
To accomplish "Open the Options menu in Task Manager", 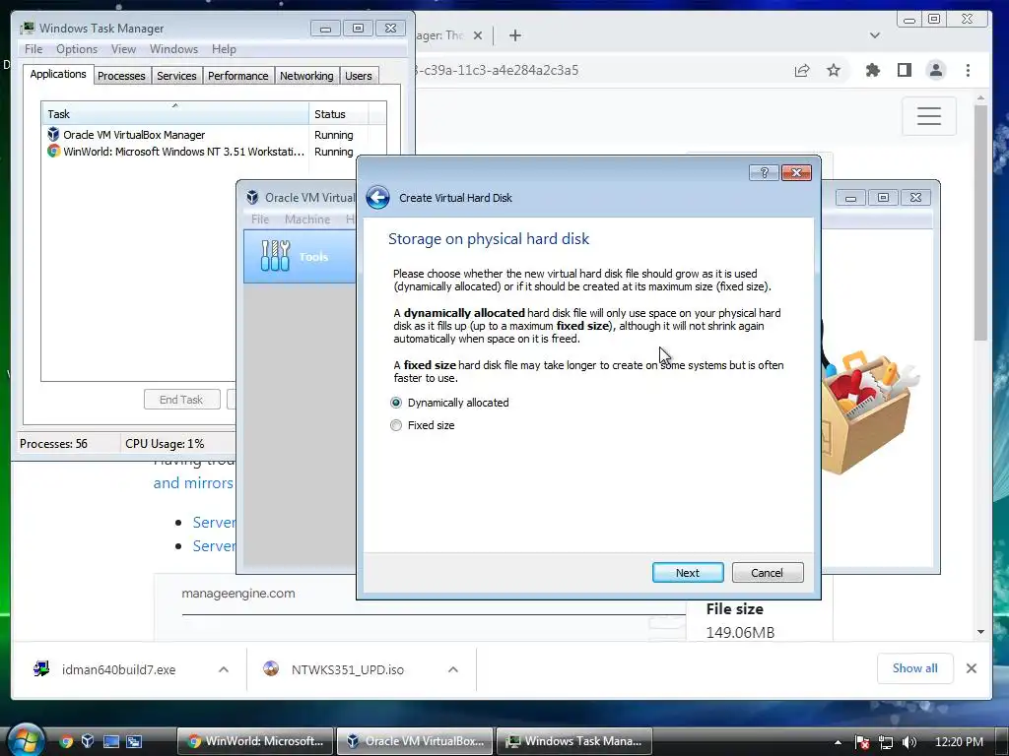I will 77,49.
